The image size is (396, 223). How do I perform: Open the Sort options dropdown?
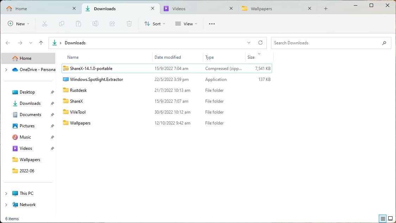155,24
